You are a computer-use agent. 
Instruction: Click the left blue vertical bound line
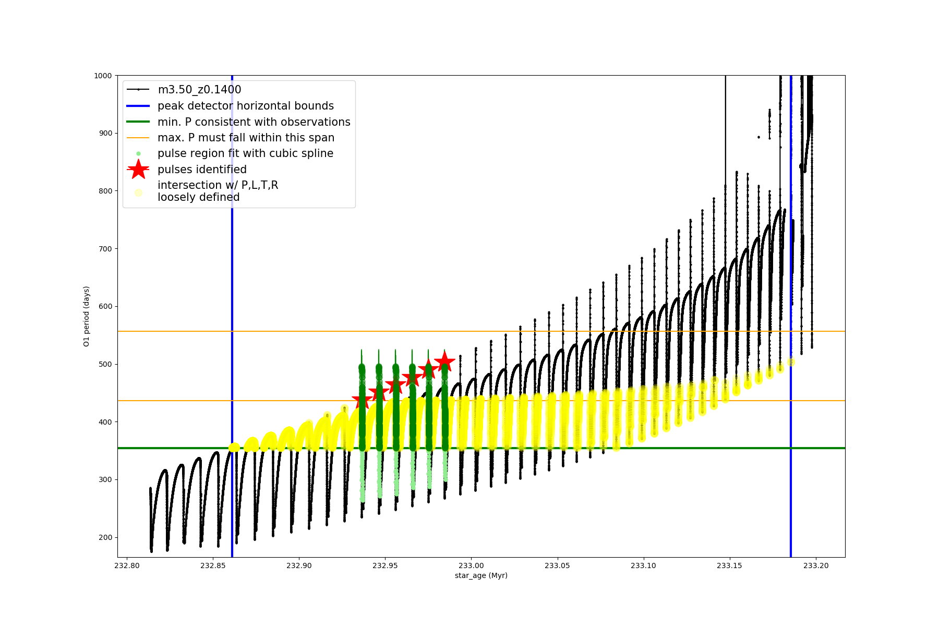(232, 313)
